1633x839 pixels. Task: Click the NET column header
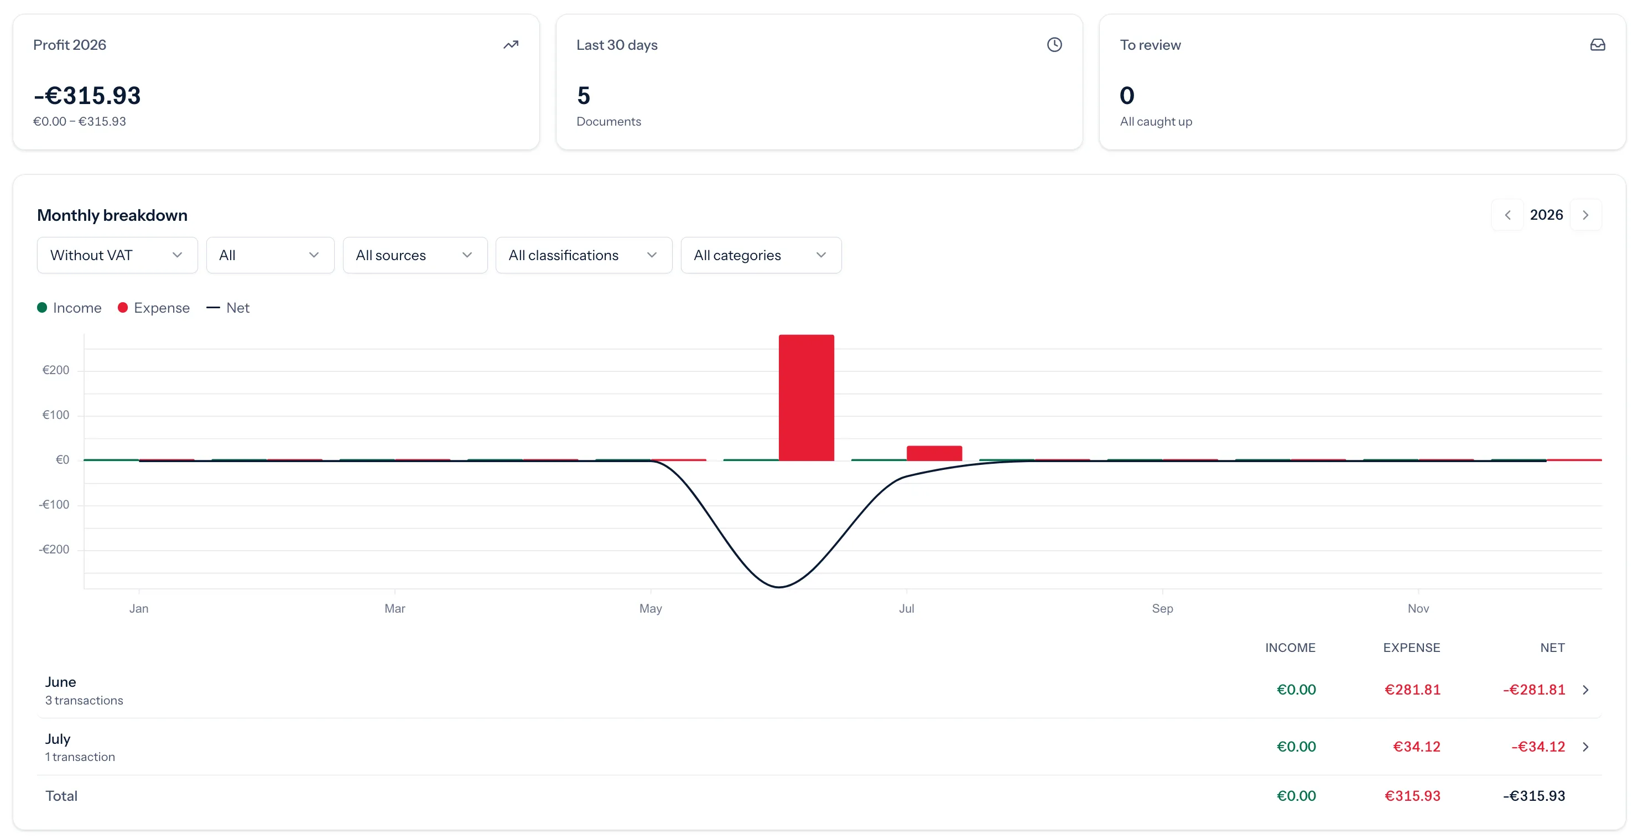tap(1552, 648)
